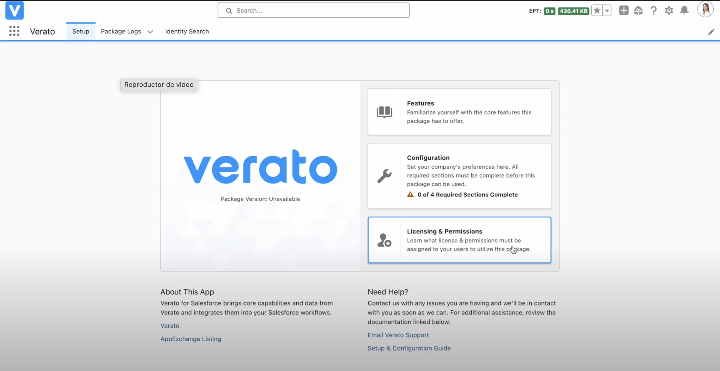
Task: Click the edit navigation pencil icon
Action: pyautogui.click(x=711, y=32)
